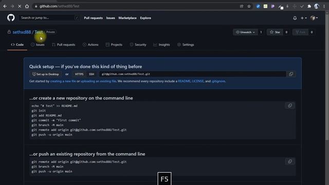Click the Fork button

(300, 32)
